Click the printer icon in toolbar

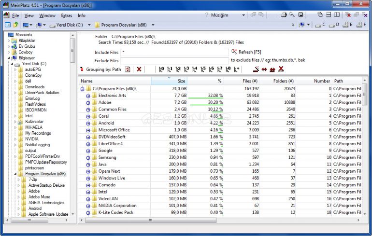click(x=284, y=15)
